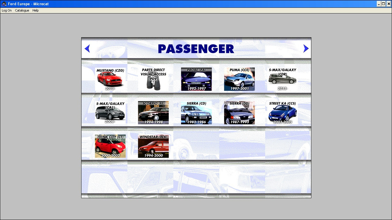392x220 pixels.
Task: Open S-MAX/Galaxy (CDR) 2015 catalogue
Action: 282,79
